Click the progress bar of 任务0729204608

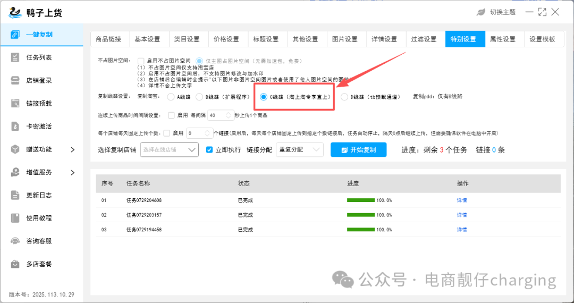pyautogui.click(x=360, y=200)
